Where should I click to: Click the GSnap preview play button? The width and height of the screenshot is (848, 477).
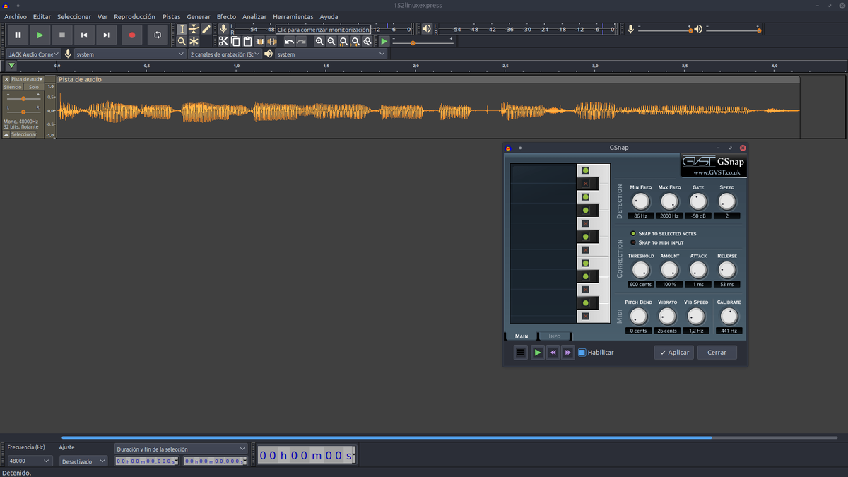pyautogui.click(x=538, y=352)
